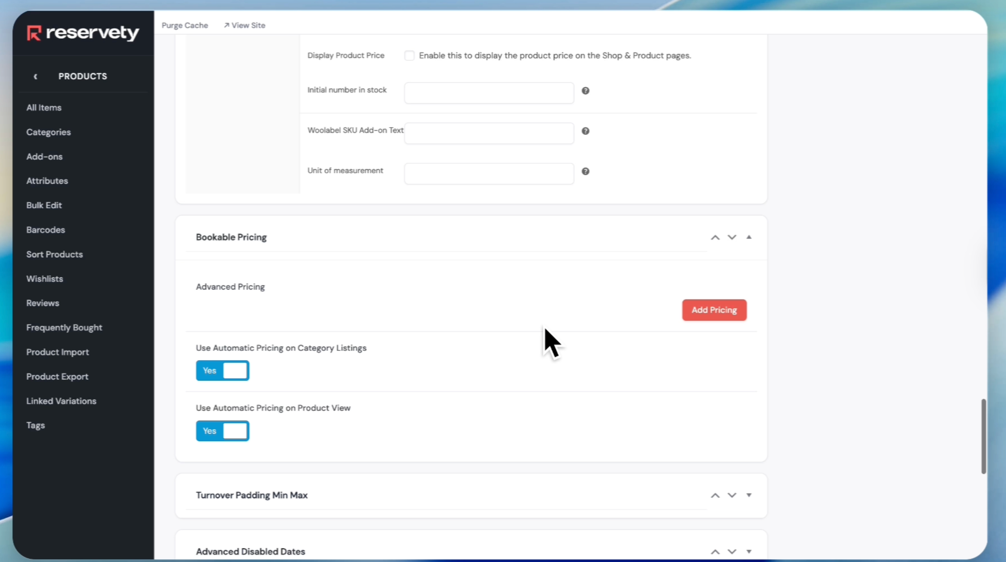Toggle Automatic Pricing on Product View
Viewport: 1006px width, 562px height.
pos(222,431)
